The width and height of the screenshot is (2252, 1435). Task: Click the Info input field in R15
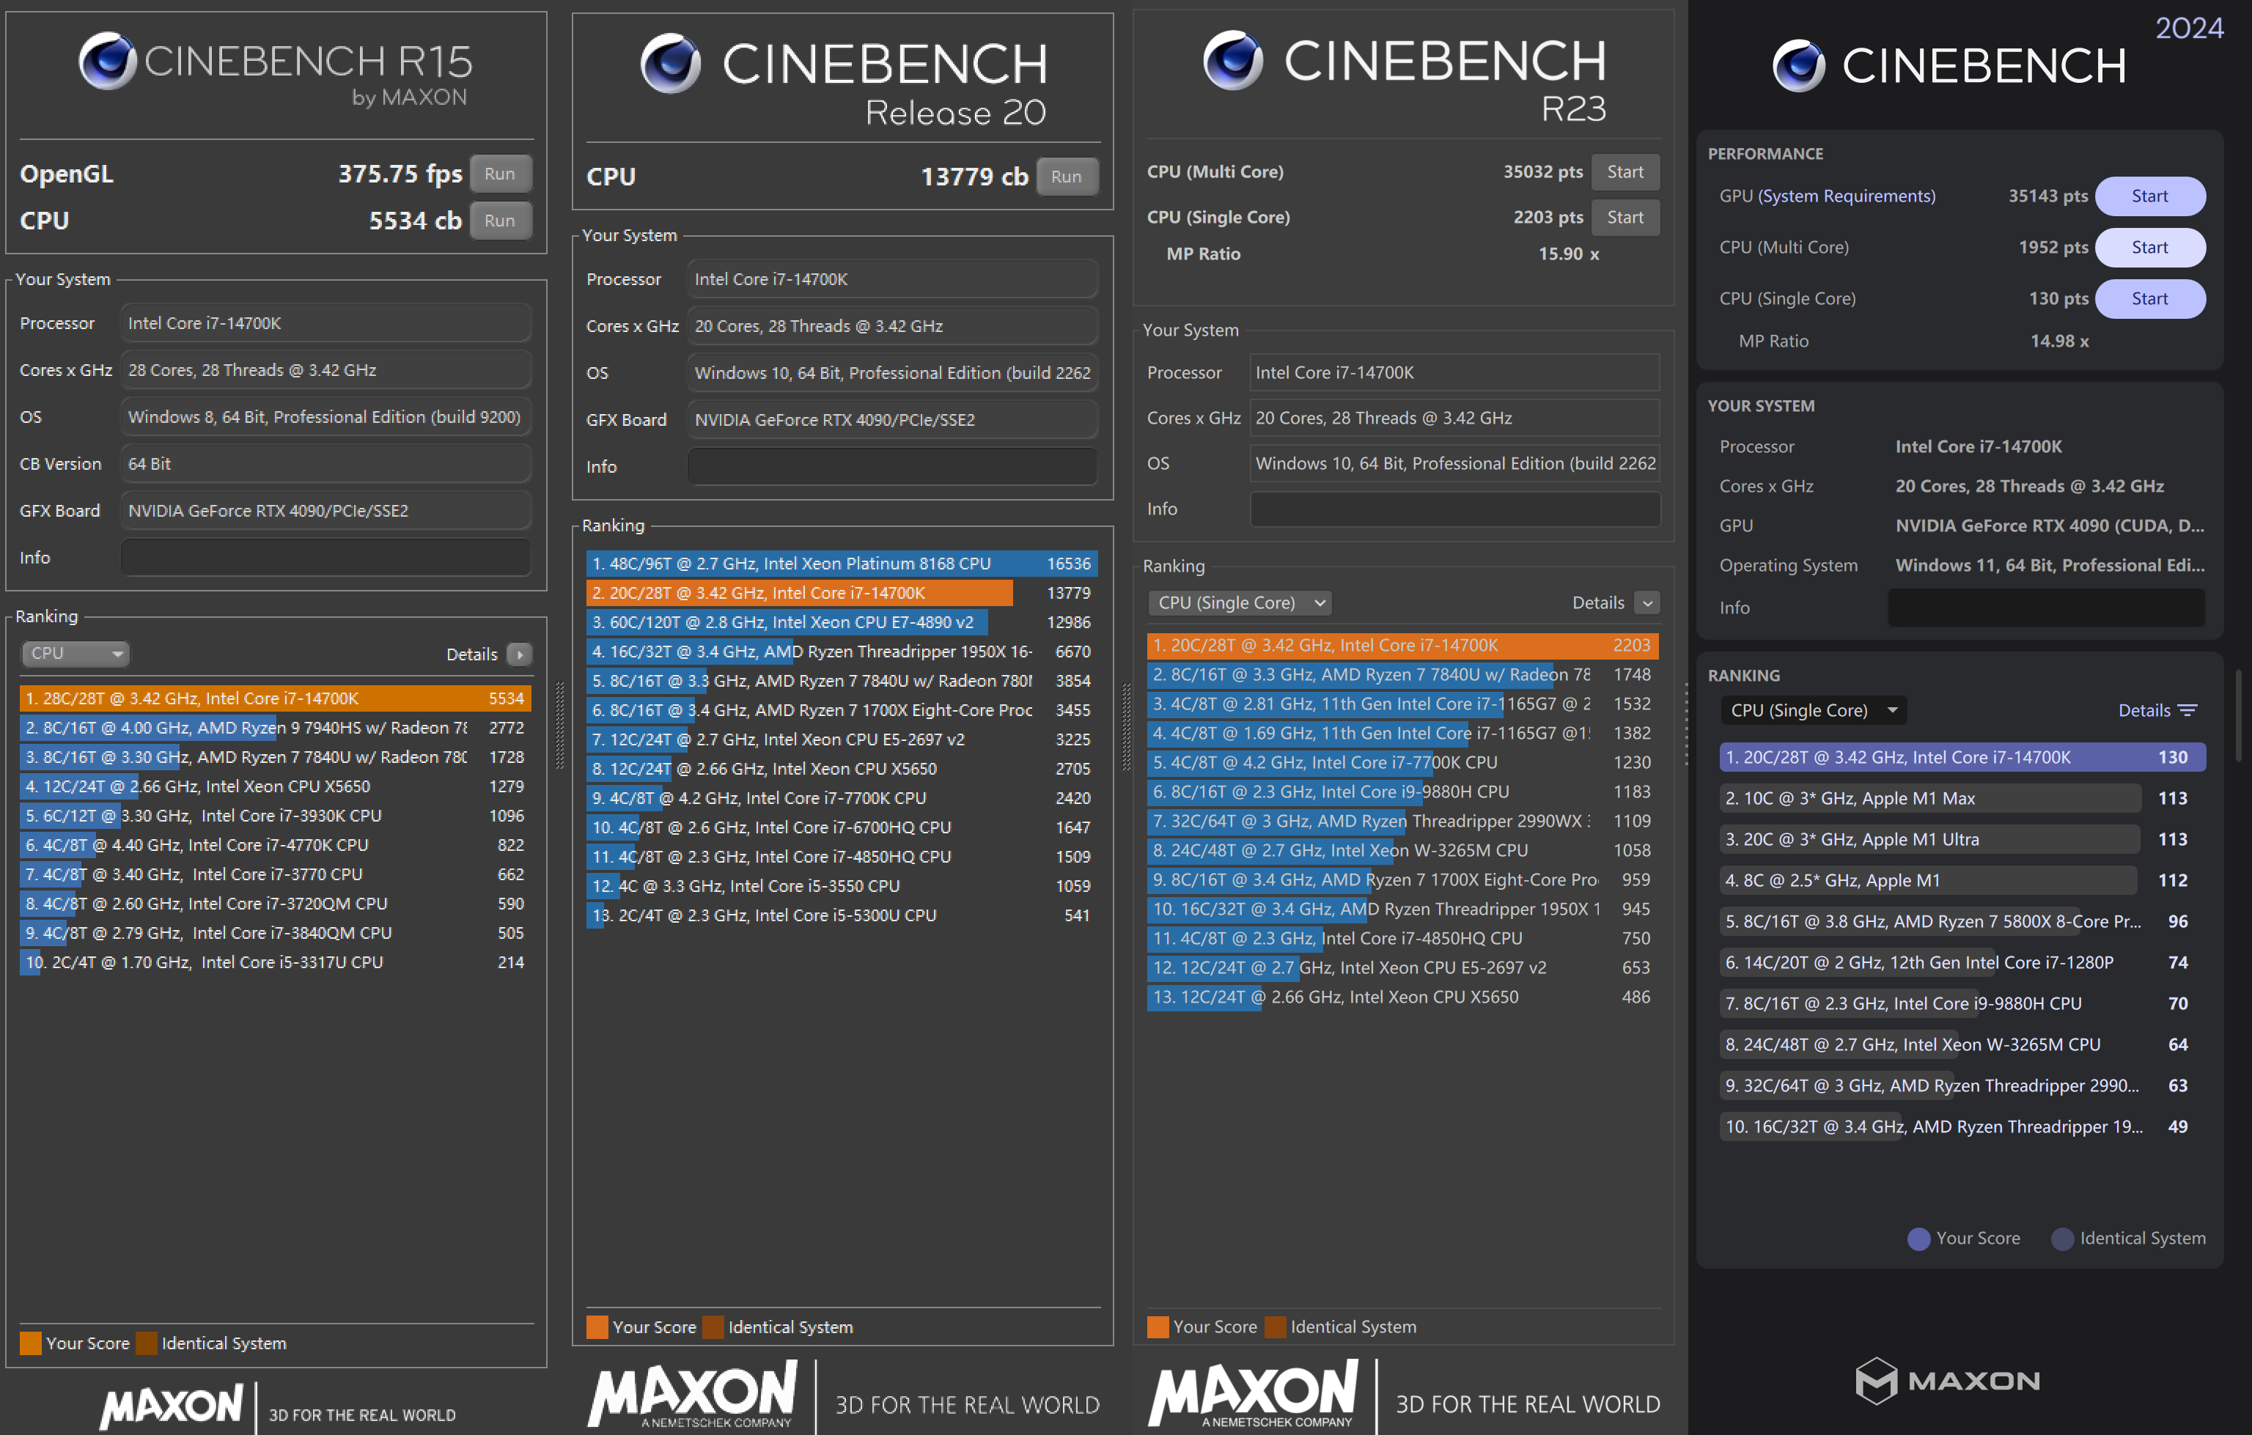point(325,557)
